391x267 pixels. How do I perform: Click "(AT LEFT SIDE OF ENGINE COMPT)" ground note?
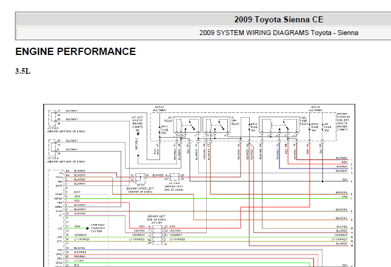point(138,122)
